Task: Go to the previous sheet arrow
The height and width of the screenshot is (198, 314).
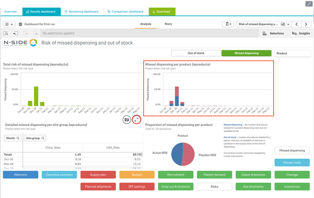Action: [x=297, y=24]
